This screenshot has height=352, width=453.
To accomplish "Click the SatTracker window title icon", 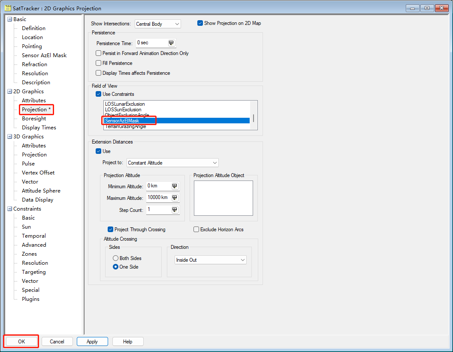I will [7, 8].
